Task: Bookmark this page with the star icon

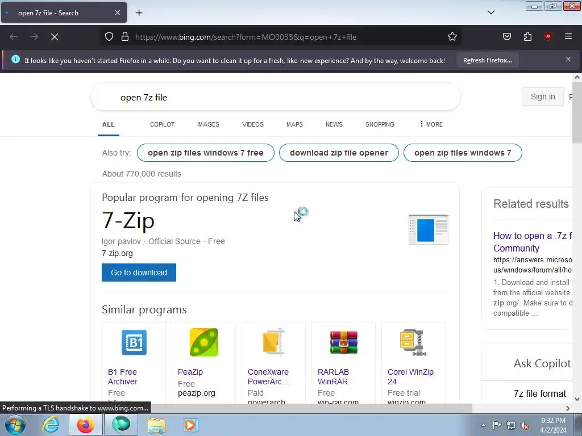Action: [452, 37]
